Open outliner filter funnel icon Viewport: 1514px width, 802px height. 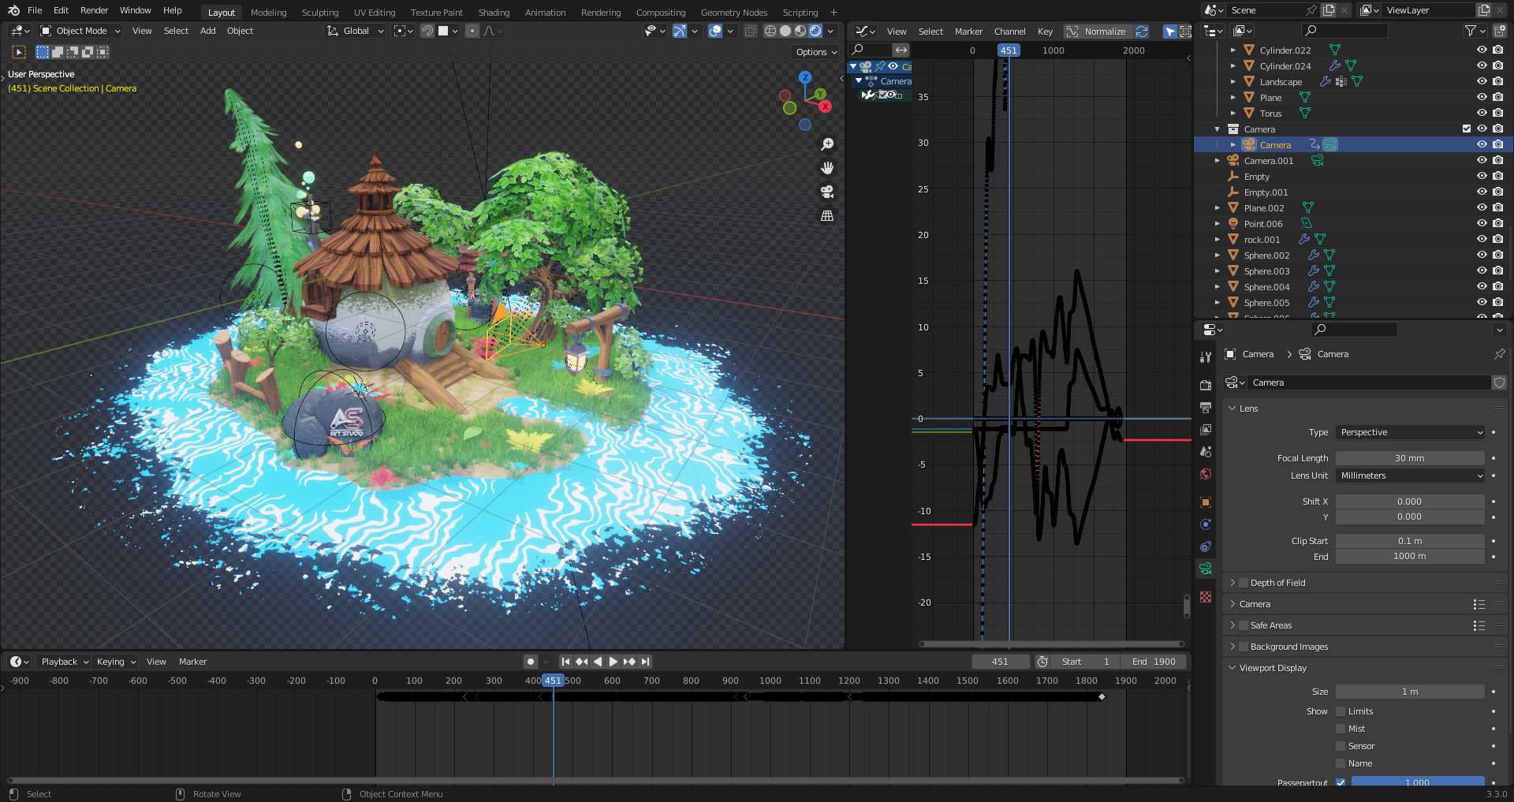[1470, 31]
